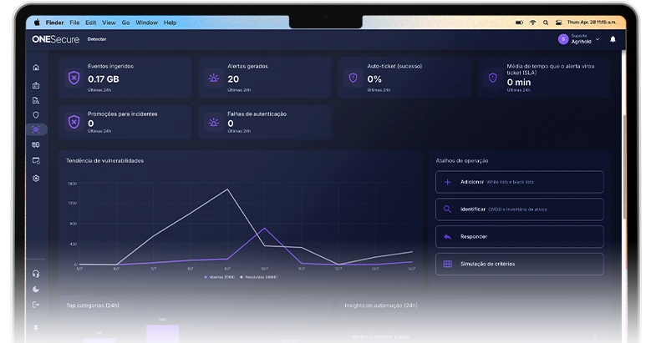Click the headset support icon
Image resolution: width=651 pixels, height=343 pixels.
click(36, 274)
